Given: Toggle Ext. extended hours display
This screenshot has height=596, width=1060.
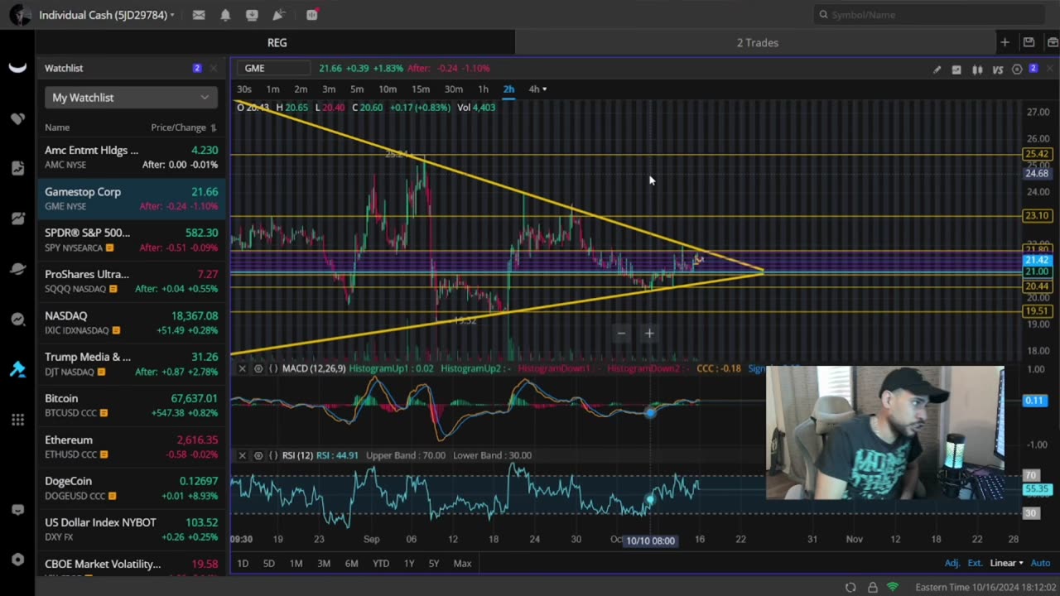Looking at the screenshot, I should click(975, 563).
